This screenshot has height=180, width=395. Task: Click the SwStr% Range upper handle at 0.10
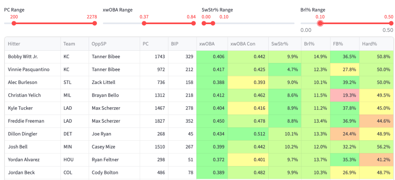pyautogui.click(x=213, y=23)
